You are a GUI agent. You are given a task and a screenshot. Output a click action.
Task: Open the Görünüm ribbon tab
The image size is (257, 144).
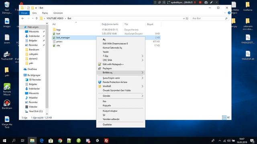pyautogui.click(x=58, y=13)
